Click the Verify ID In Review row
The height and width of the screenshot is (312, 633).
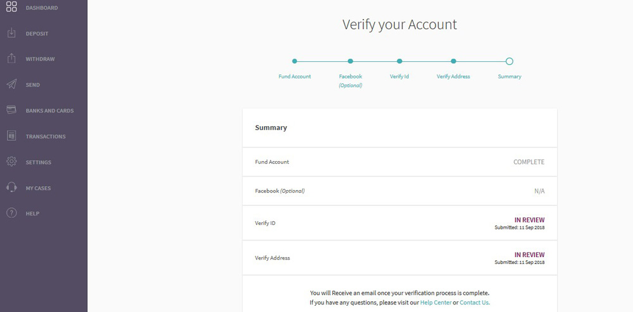(399, 223)
